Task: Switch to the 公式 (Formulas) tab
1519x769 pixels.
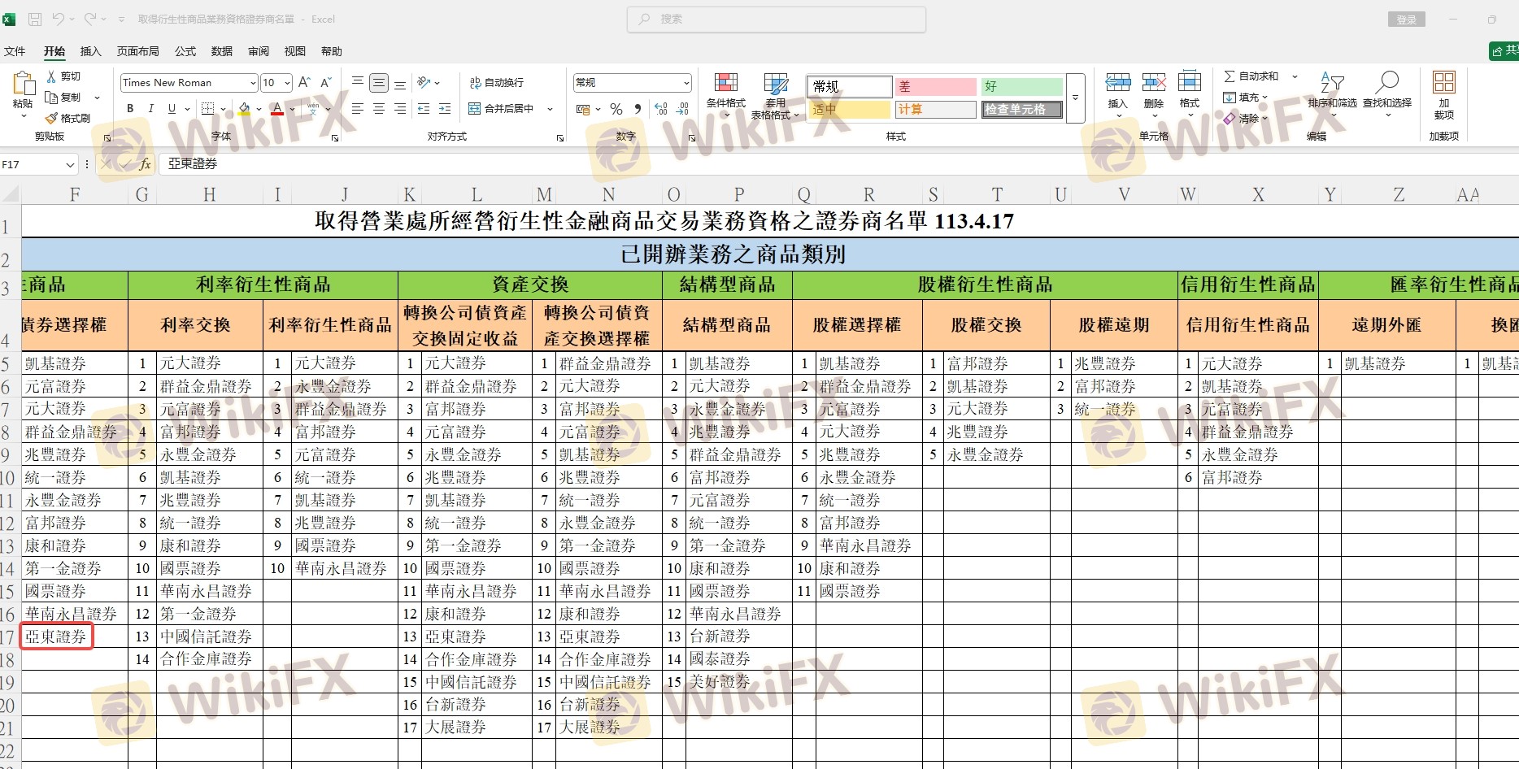Action: click(x=185, y=51)
